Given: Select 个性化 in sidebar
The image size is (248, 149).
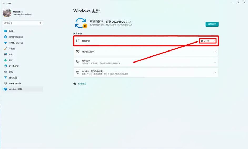Looking at the screenshot, I should click(23, 49).
